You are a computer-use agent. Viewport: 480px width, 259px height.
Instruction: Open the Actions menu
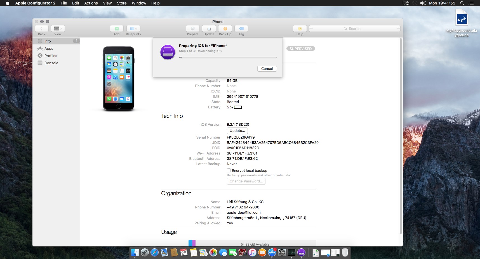click(91, 3)
